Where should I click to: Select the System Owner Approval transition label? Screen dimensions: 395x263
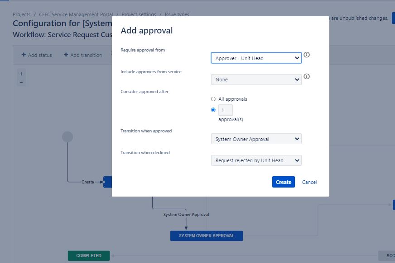(x=186, y=215)
